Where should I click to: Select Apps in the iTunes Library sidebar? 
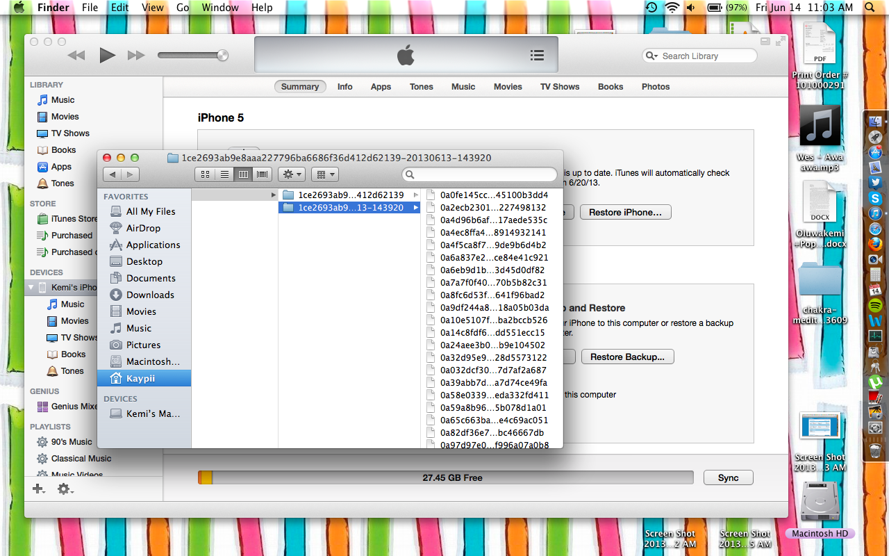tap(61, 167)
